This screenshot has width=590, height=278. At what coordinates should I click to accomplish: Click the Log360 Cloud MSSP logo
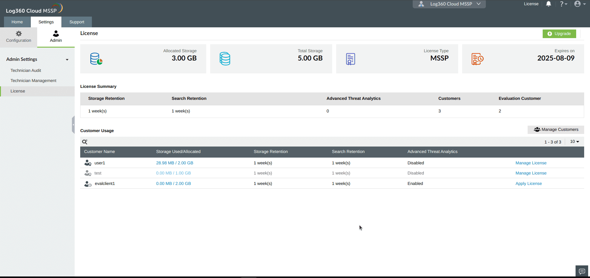[34, 8]
